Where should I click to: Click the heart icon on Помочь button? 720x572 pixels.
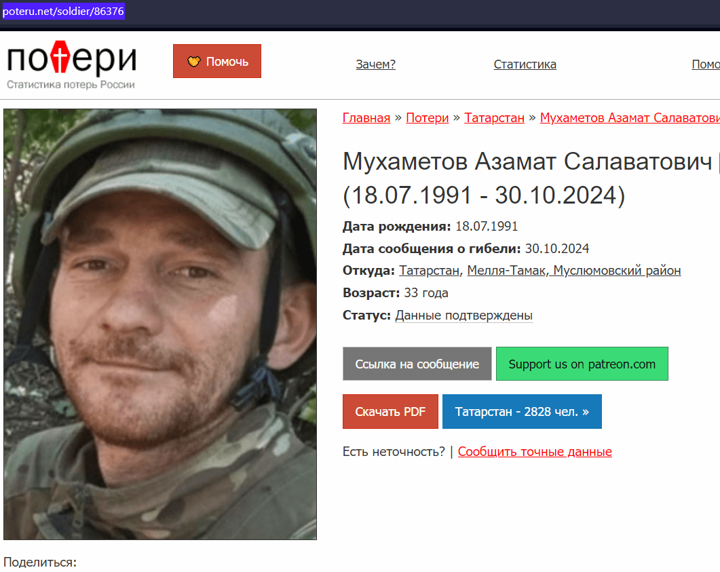click(194, 61)
